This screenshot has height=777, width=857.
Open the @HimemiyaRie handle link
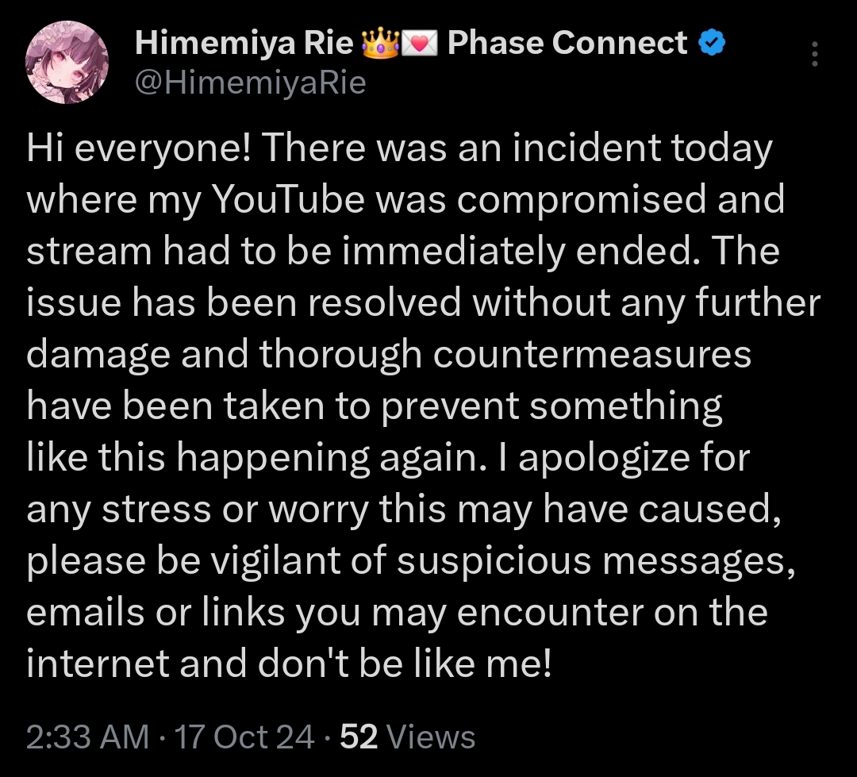pyautogui.click(x=250, y=83)
